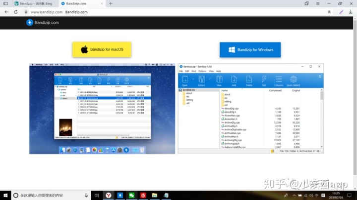This screenshot has width=357, height=200.
Task: Click the page vertical scrollbar
Action: pos(355,97)
